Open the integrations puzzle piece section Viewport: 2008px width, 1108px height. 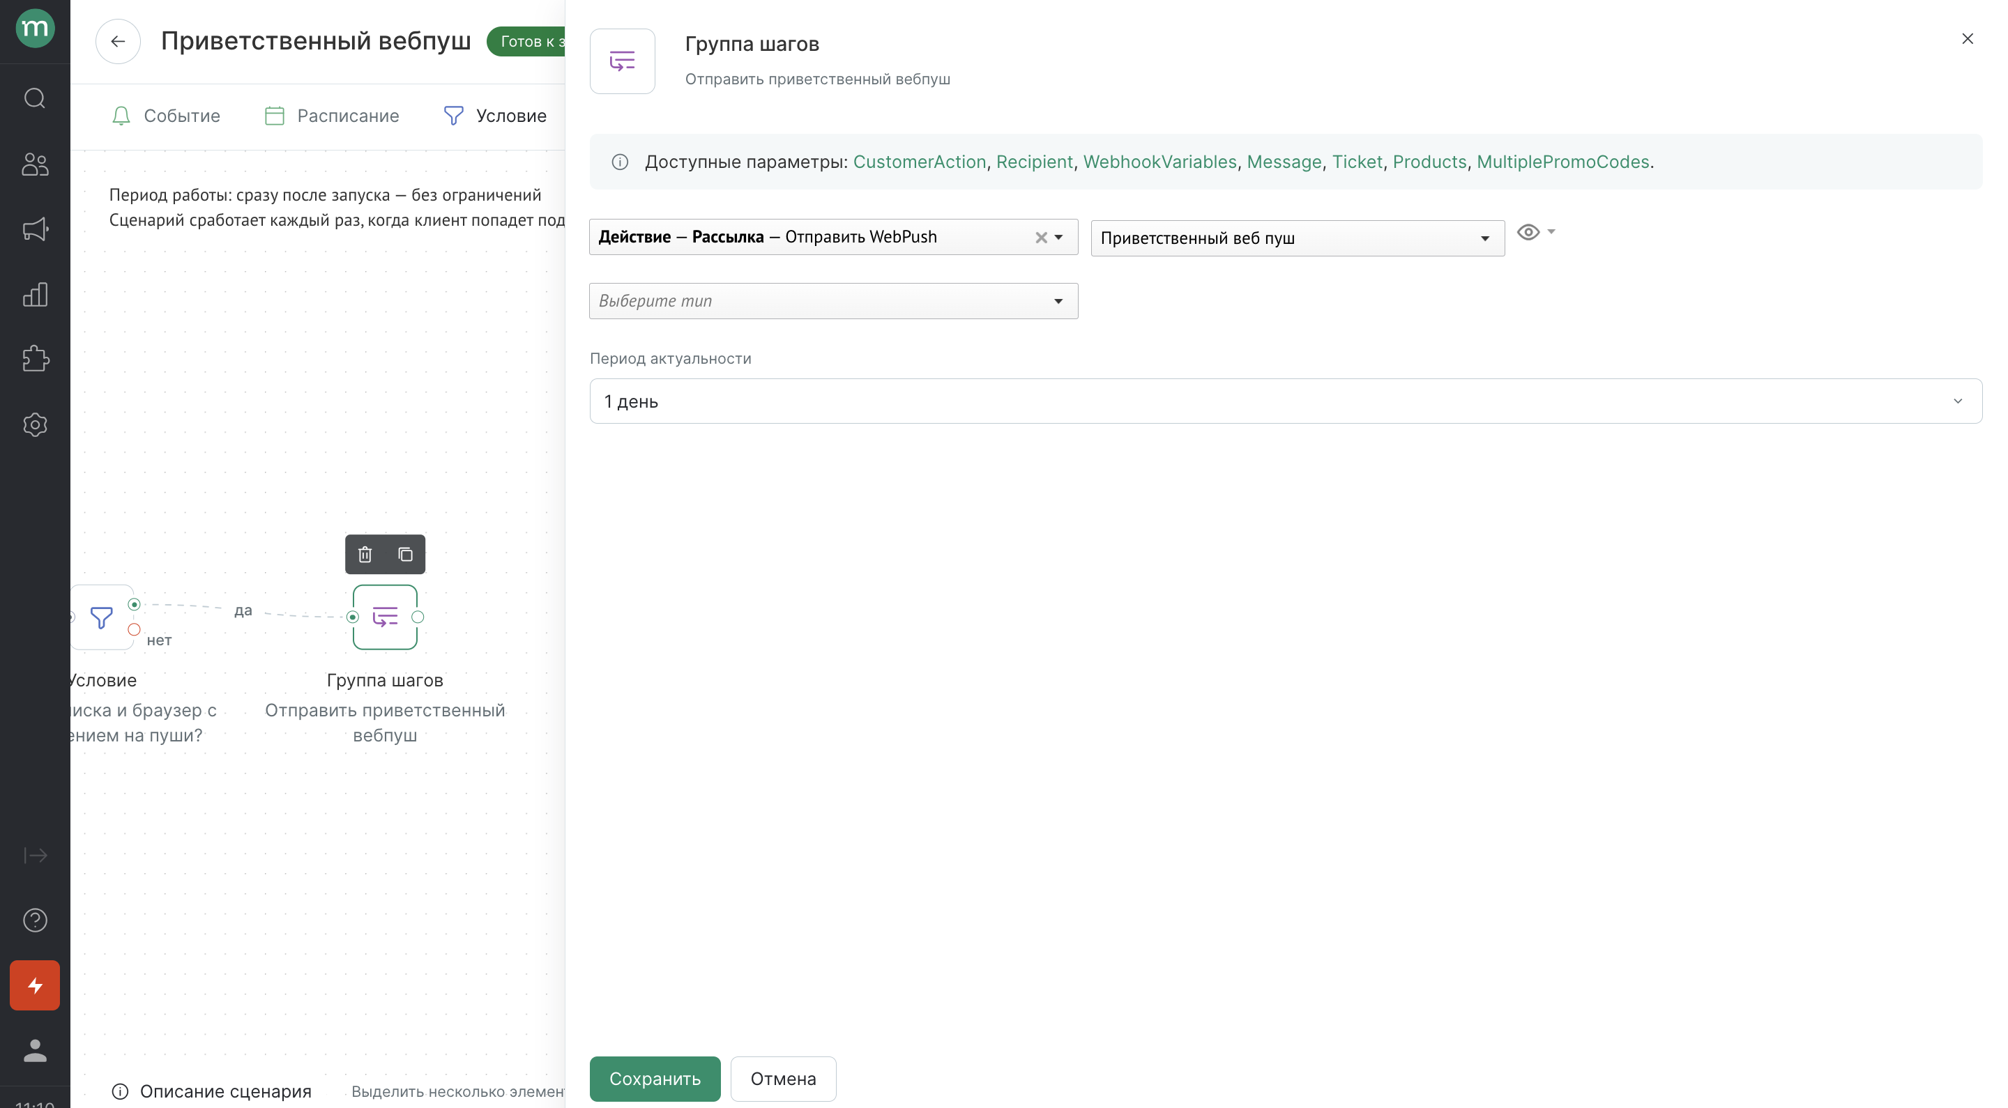(x=35, y=359)
